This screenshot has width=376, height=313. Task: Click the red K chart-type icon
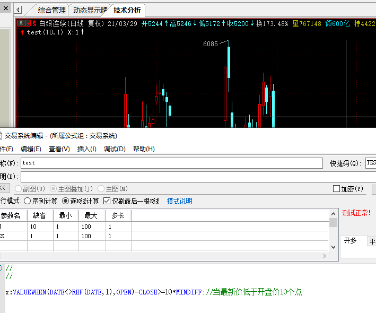(x=21, y=23)
